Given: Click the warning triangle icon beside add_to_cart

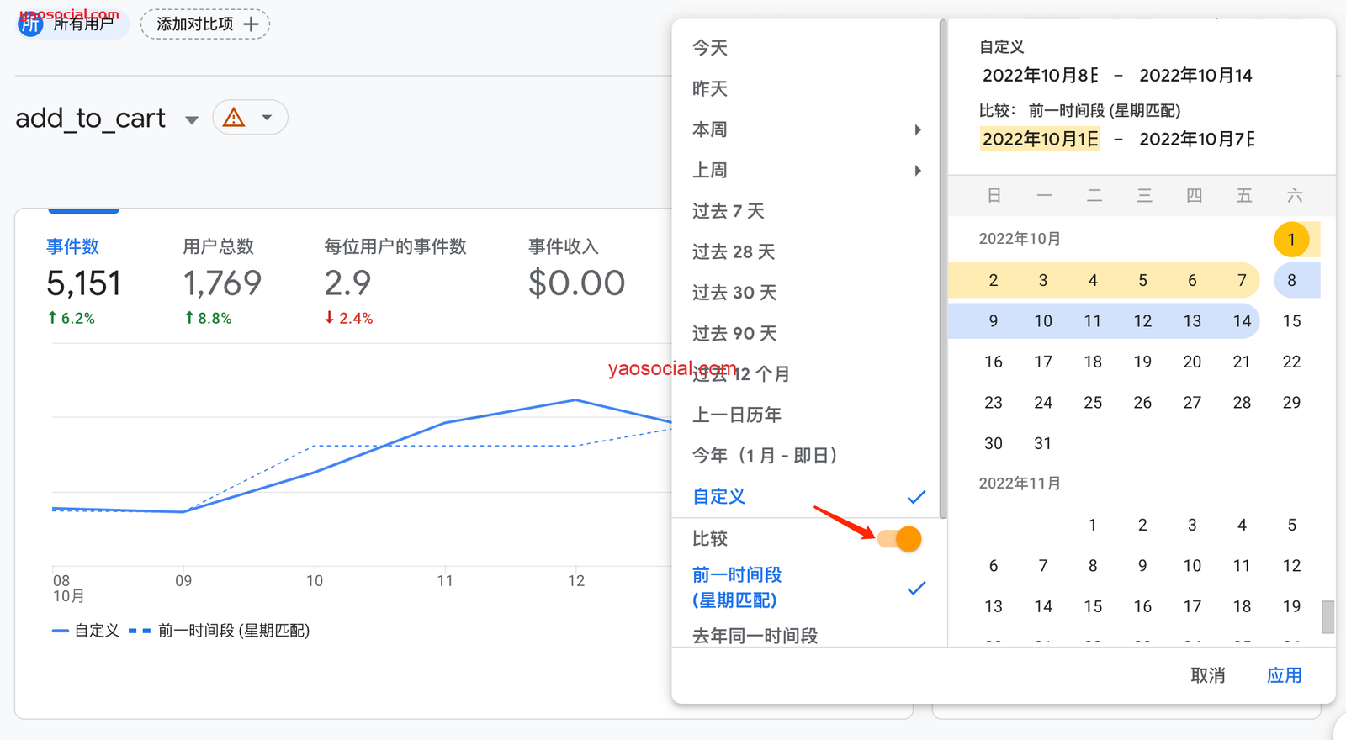Looking at the screenshot, I should click(234, 118).
